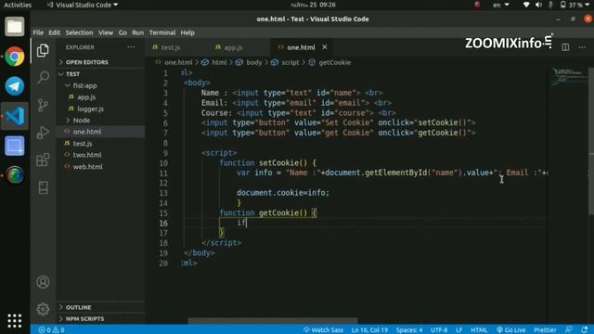Screen dimensions: 594x334
Task: Open the en input language dropdown
Action: pyautogui.click(x=501, y=5)
